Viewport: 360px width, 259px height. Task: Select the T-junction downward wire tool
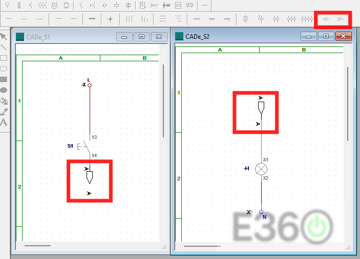coord(212,19)
